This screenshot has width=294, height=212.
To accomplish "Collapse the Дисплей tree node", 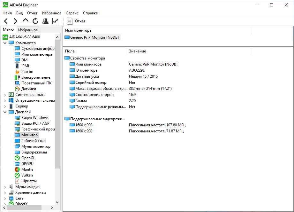I will [x=5, y=112].
